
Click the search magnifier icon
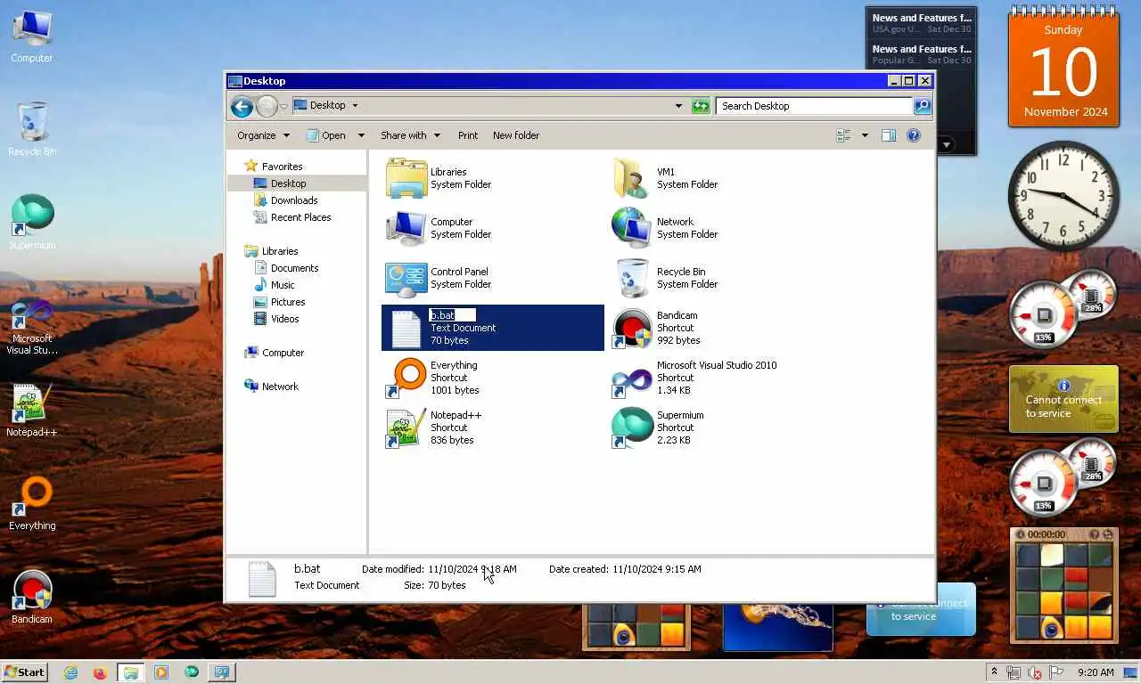point(923,106)
